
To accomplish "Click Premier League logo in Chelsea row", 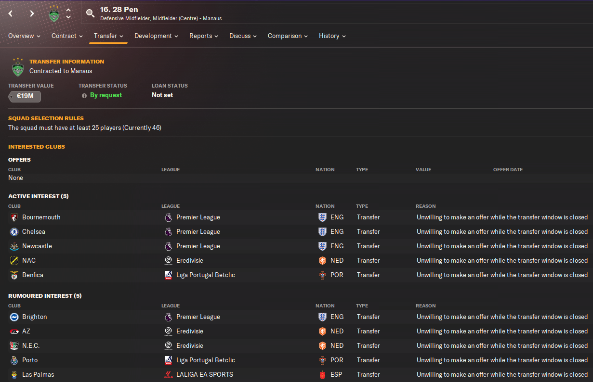I will [x=168, y=232].
